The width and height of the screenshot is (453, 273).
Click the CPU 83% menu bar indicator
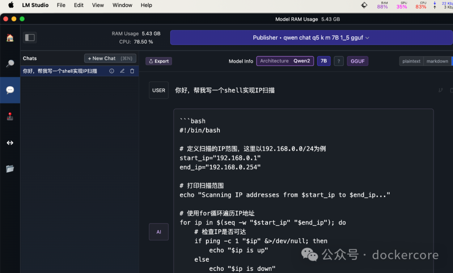point(421,5)
